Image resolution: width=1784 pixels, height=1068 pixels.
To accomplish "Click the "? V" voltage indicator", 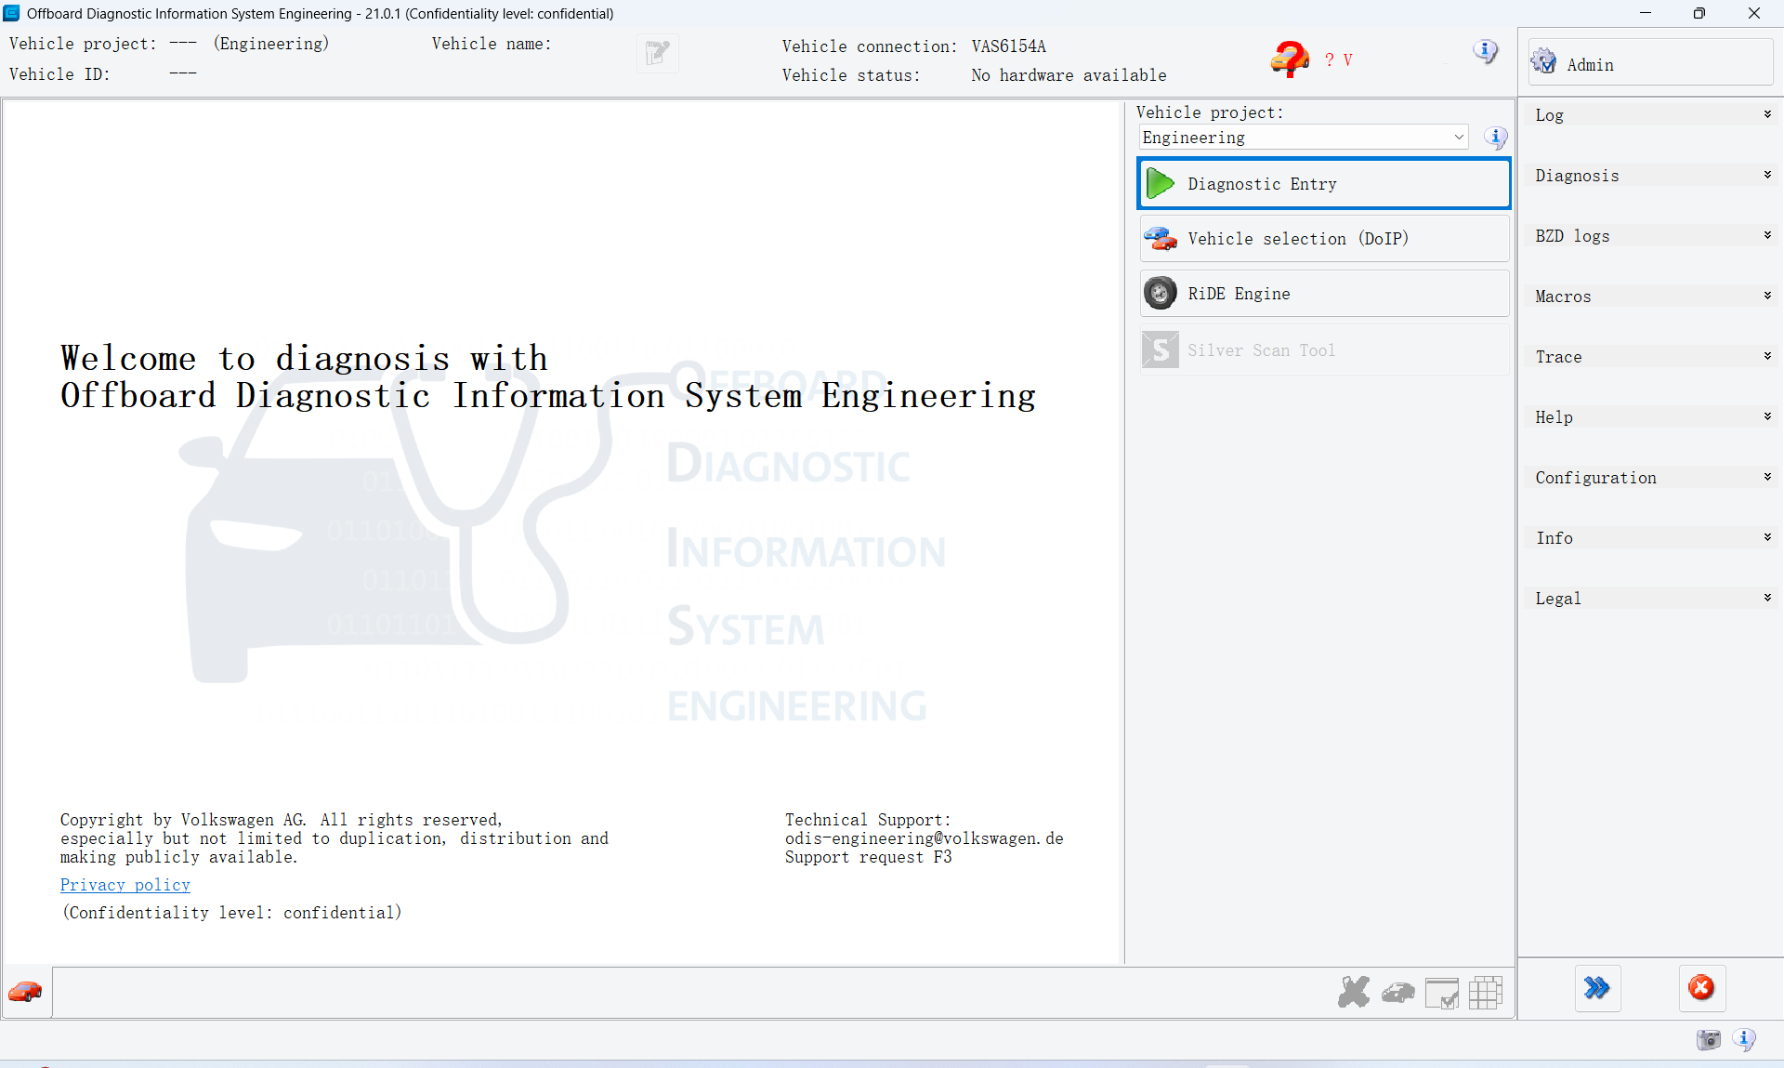I will point(1339,59).
